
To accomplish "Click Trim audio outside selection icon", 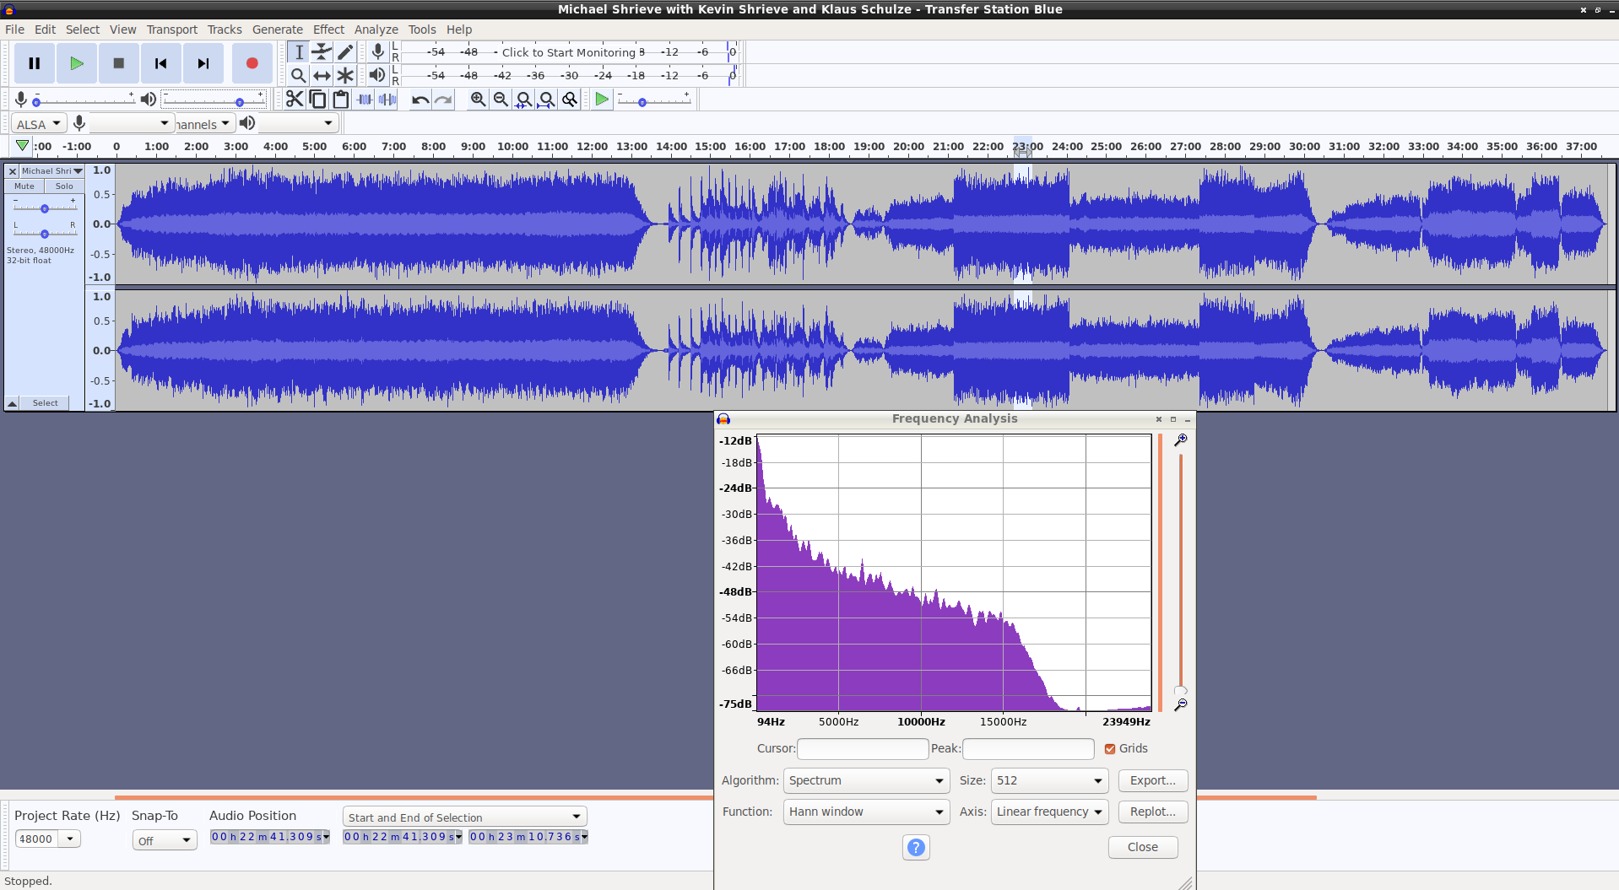I will (364, 100).
